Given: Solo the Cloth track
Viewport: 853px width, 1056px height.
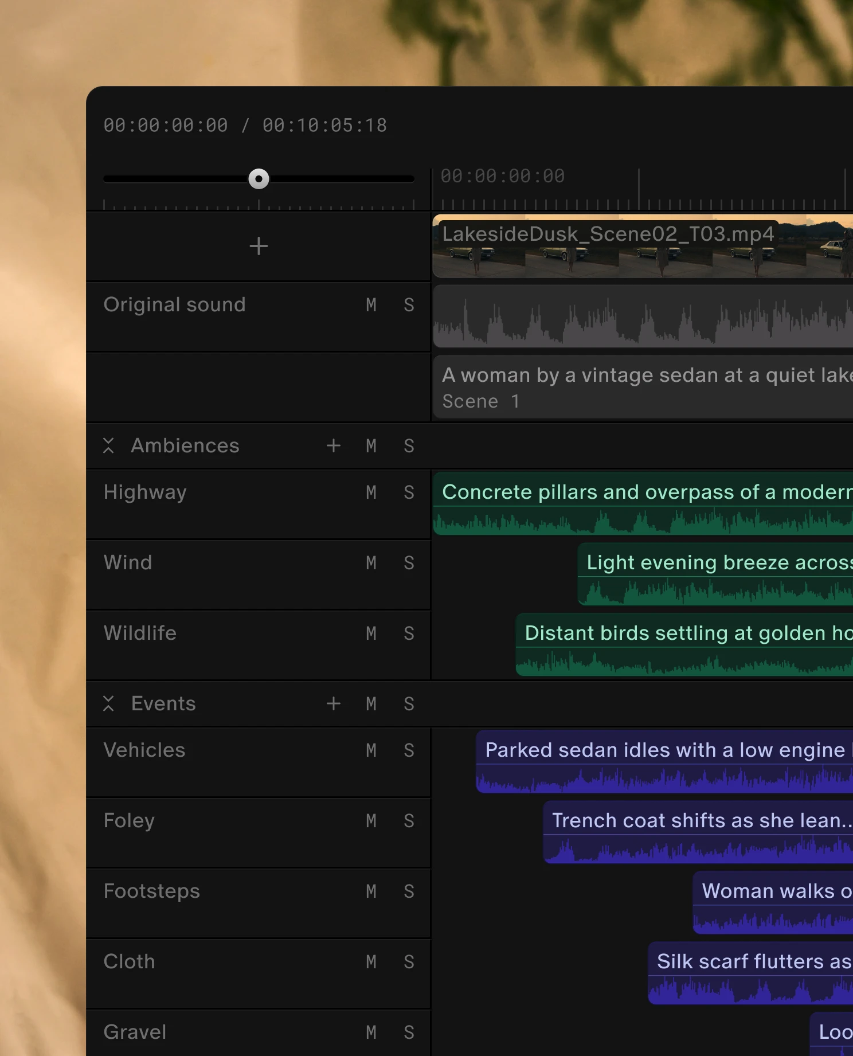Looking at the screenshot, I should coord(409,962).
